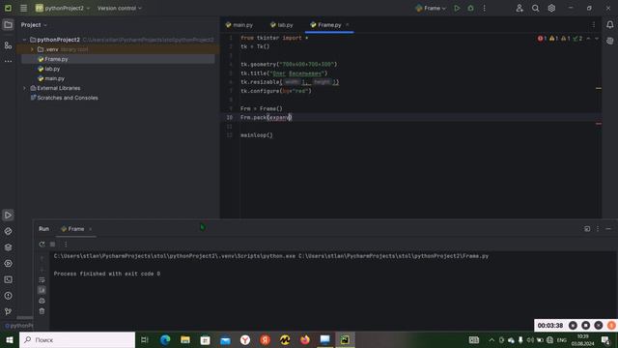Viewport: 618px width, 348px height.
Task: Open the Project view dropdown
Action: (x=34, y=25)
